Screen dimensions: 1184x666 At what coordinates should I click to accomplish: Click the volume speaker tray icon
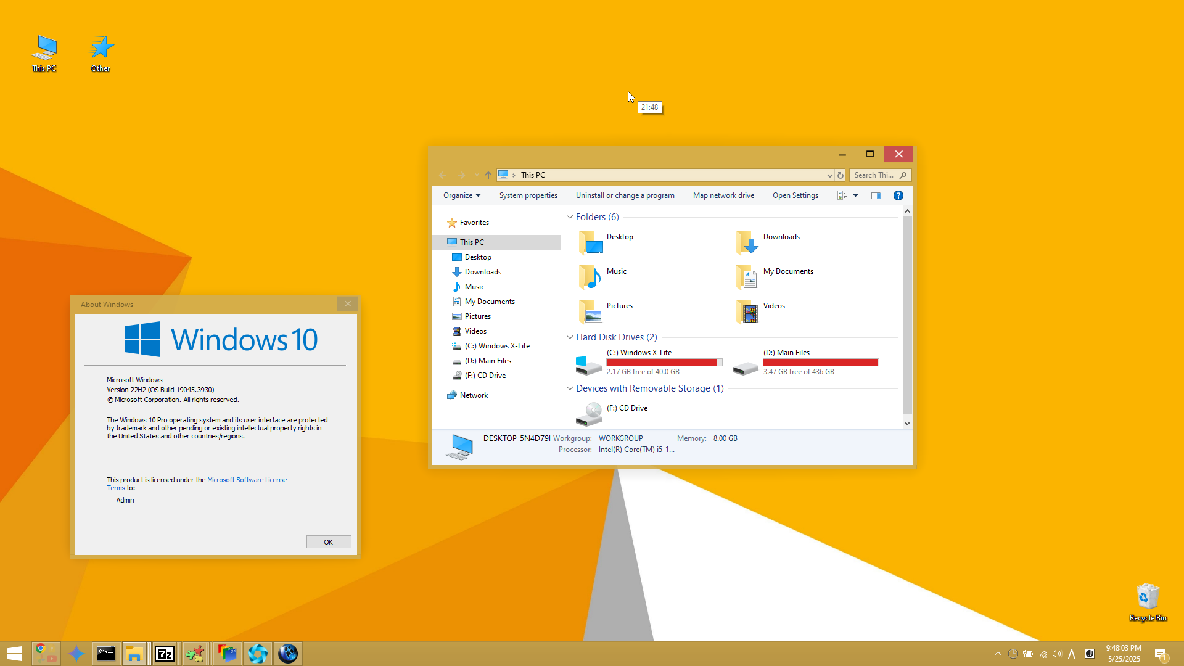point(1057,654)
